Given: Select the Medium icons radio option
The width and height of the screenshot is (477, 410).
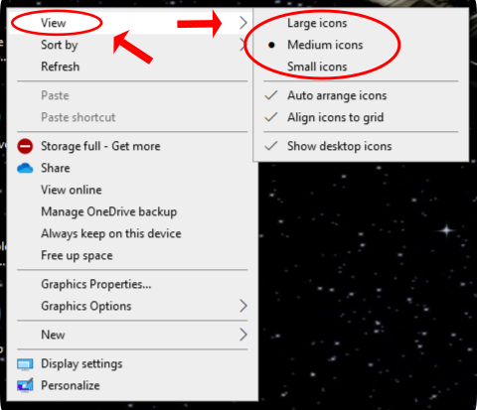Looking at the screenshot, I should (325, 45).
